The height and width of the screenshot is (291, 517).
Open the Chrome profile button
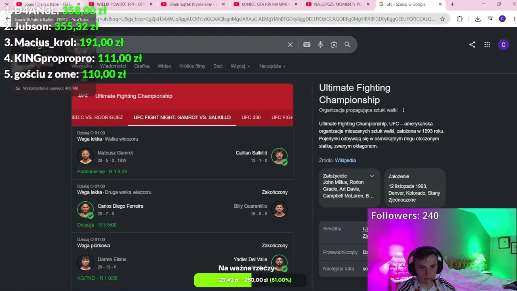[502, 19]
